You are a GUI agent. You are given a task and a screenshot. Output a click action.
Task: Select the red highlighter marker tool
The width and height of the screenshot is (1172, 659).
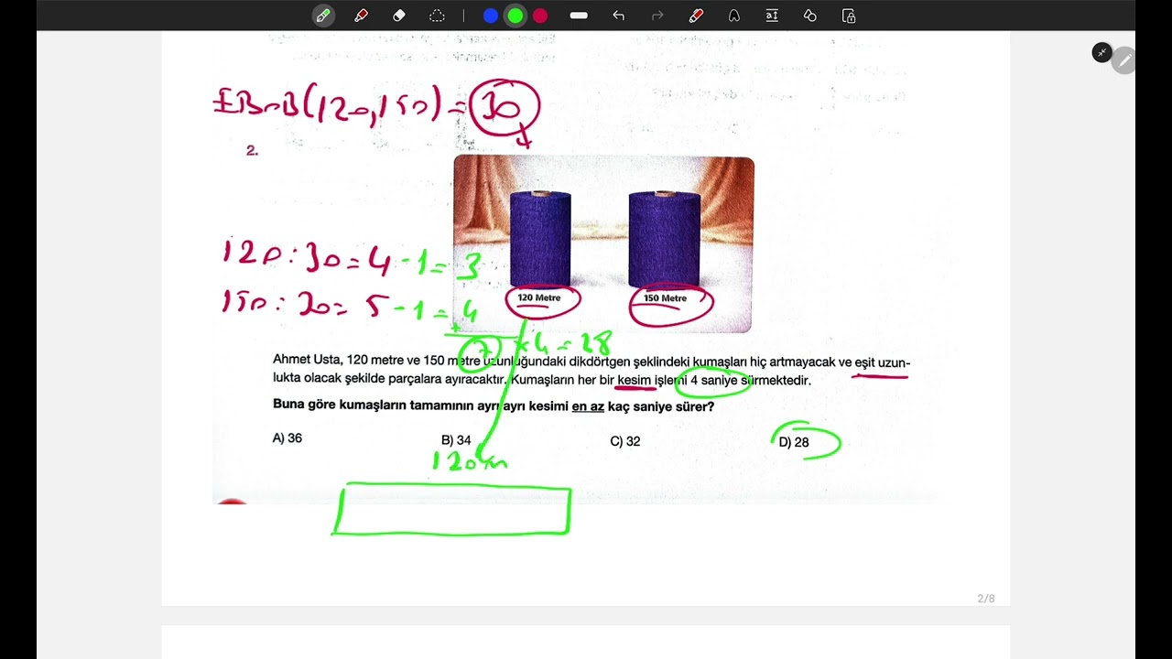click(361, 16)
